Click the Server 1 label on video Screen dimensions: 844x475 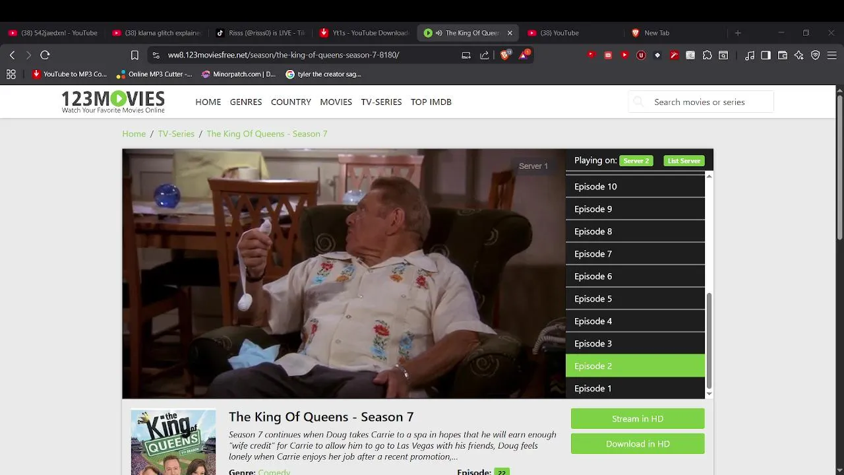(533, 166)
